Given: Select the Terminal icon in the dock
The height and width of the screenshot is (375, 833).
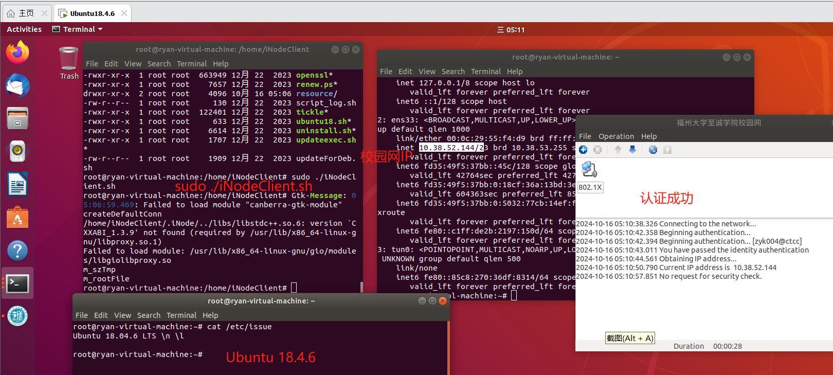Looking at the screenshot, I should [x=17, y=283].
